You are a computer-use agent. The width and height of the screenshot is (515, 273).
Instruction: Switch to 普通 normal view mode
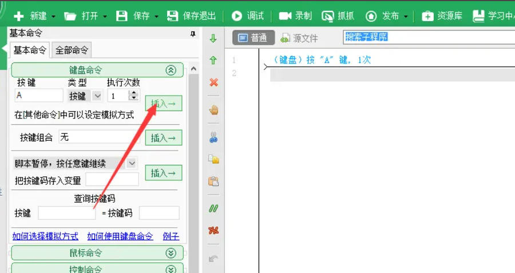[x=253, y=38]
